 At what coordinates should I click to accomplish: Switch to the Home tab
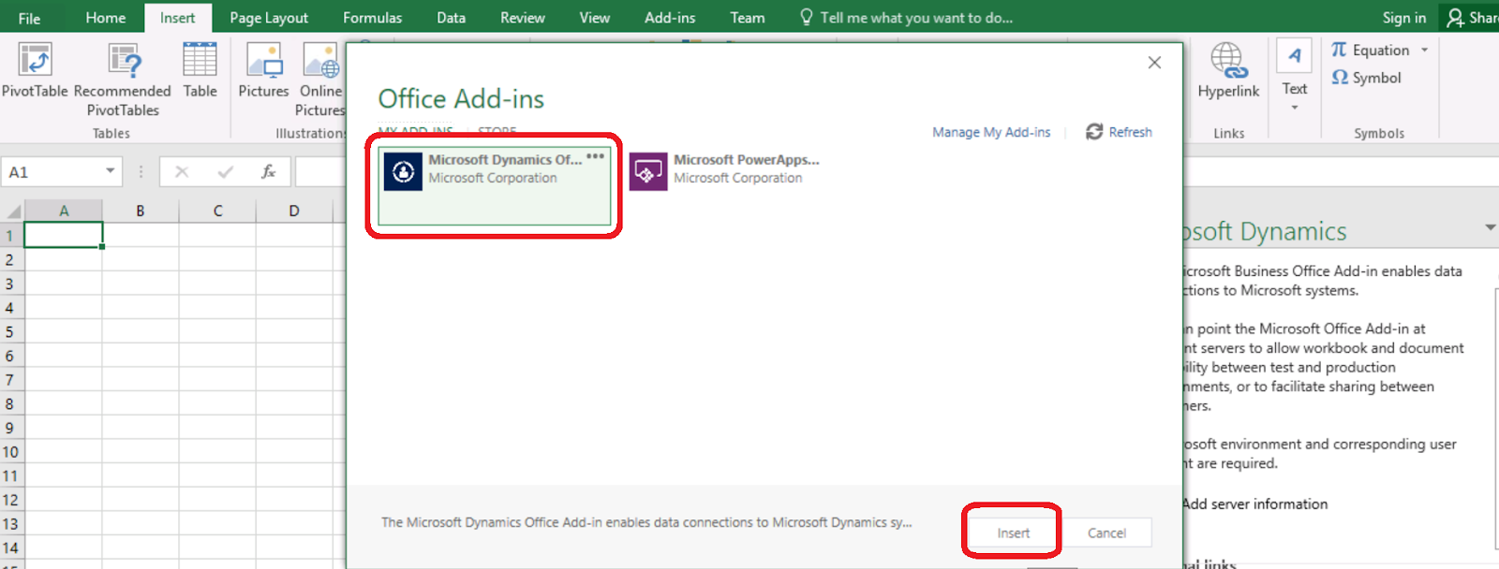[105, 18]
